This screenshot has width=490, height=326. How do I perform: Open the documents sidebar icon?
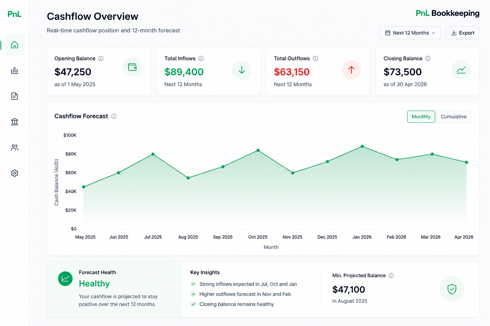[x=15, y=96]
